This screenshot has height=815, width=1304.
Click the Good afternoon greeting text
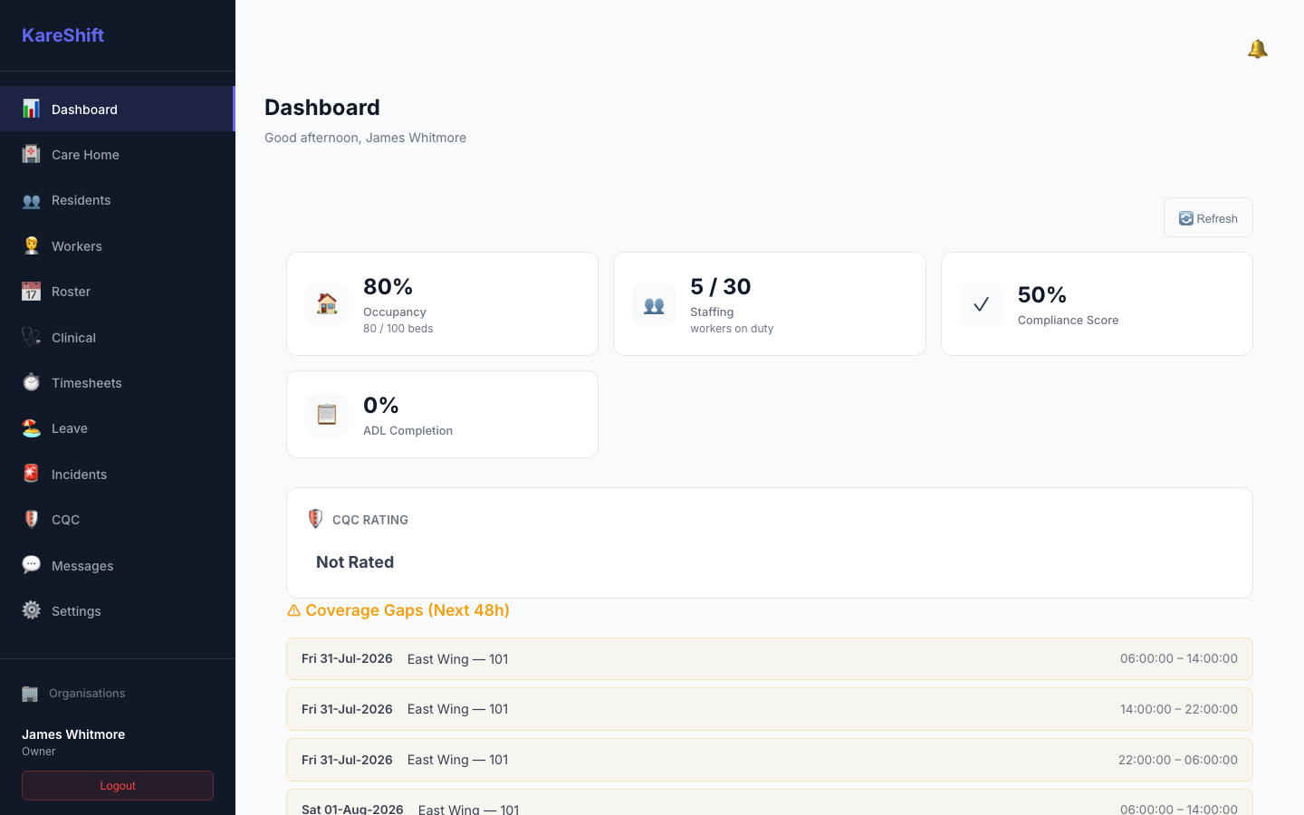point(365,138)
